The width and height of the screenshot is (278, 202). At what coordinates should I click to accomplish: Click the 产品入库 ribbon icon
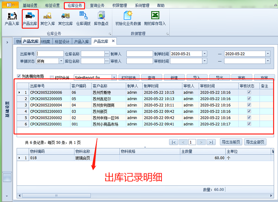tap(12, 18)
